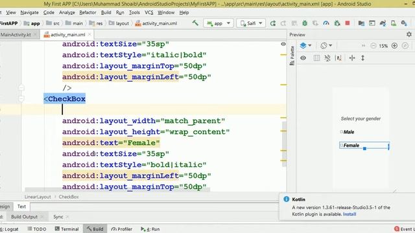Click the red Stop button
The height and width of the screenshot is (233, 415).
point(348,23)
